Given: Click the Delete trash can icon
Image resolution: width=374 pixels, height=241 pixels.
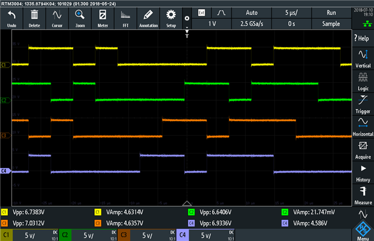Looking at the screenshot, I should click(x=34, y=15).
